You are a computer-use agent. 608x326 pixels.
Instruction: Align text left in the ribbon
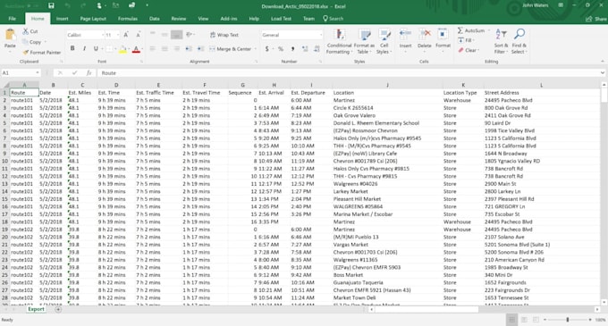click(x=152, y=49)
